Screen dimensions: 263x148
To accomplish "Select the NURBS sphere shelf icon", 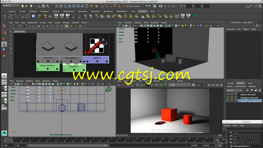I will pyautogui.click(x=34, y=16).
